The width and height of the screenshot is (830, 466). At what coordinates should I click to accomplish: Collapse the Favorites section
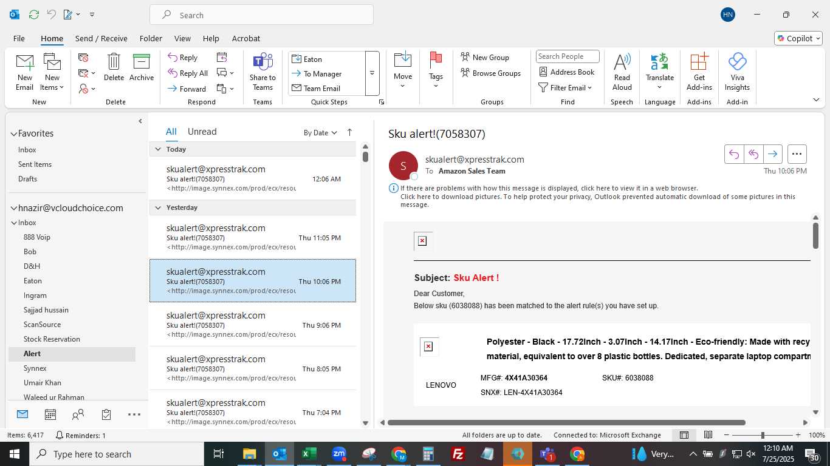(14, 133)
